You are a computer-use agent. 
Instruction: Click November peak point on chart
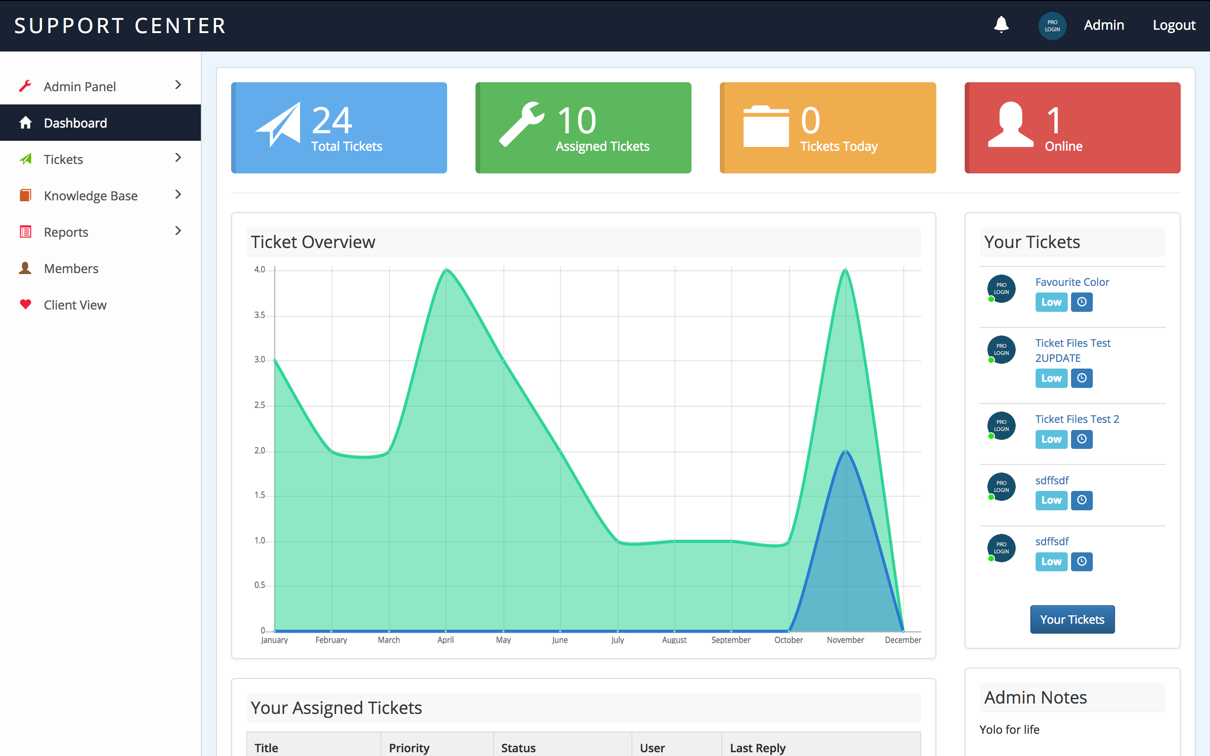pyautogui.click(x=845, y=270)
